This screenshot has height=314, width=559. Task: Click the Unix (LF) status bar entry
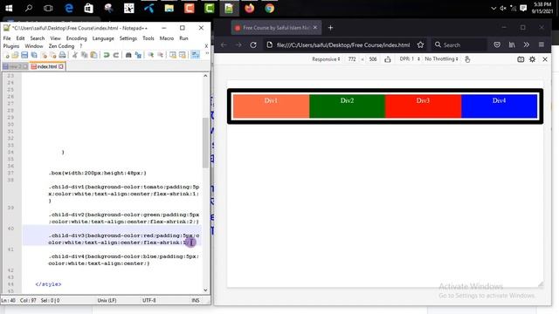pyautogui.click(x=107, y=300)
